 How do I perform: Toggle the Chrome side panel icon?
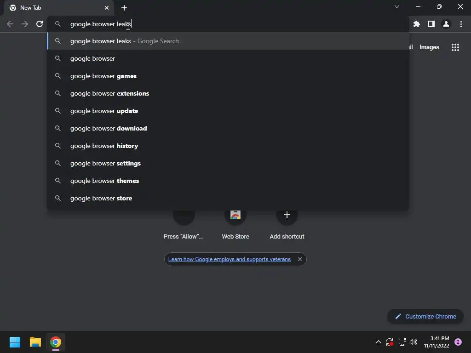pyautogui.click(x=431, y=24)
